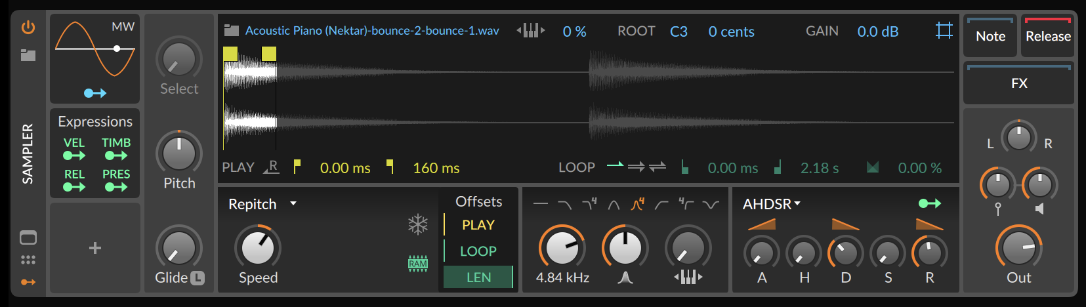Toggle the reverse playback R button
1086x307 pixels.
pyautogui.click(x=272, y=167)
